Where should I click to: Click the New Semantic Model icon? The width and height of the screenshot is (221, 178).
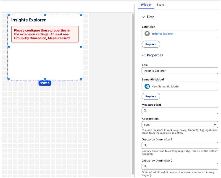[147, 86]
